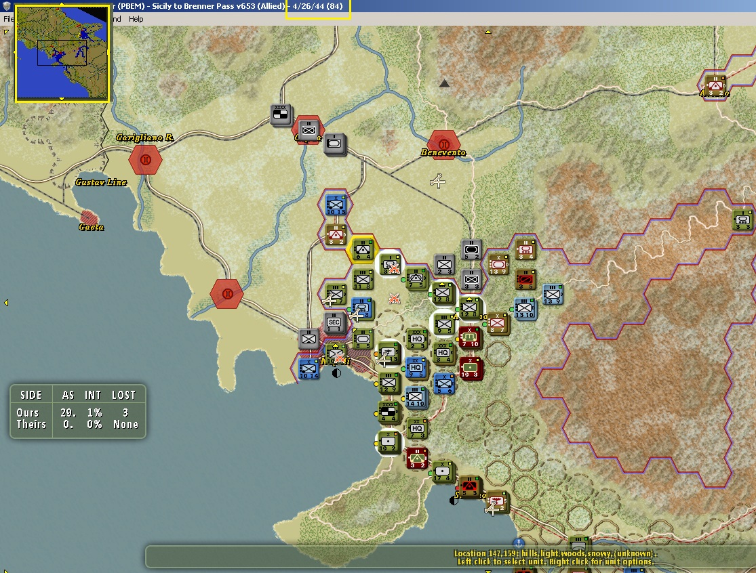Select the green infantry regiment 12-8 beside the gray 3-3 unit
756x573 pixels.
coord(443,293)
